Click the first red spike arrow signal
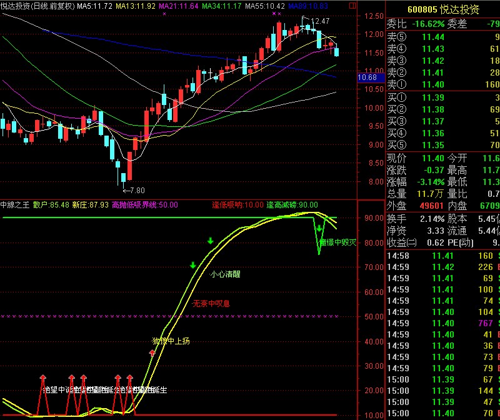 click(42, 378)
